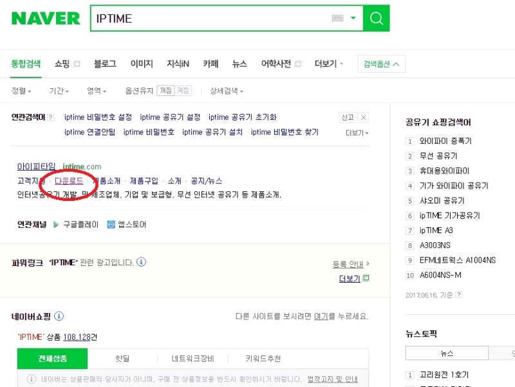Viewport: 515px width, 387px height.
Task: Switch to the 지식iN tab
Action: (178, 64)
